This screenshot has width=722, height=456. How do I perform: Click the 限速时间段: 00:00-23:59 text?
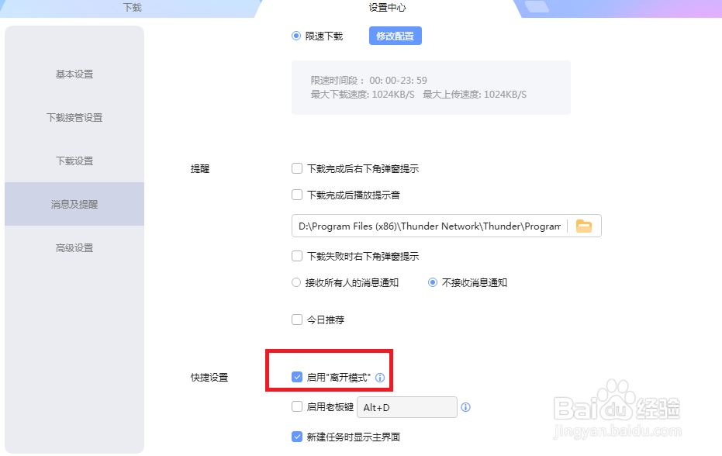click(369, 80)
